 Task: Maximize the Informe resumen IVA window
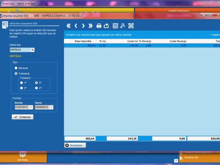(x=210, y=15)
